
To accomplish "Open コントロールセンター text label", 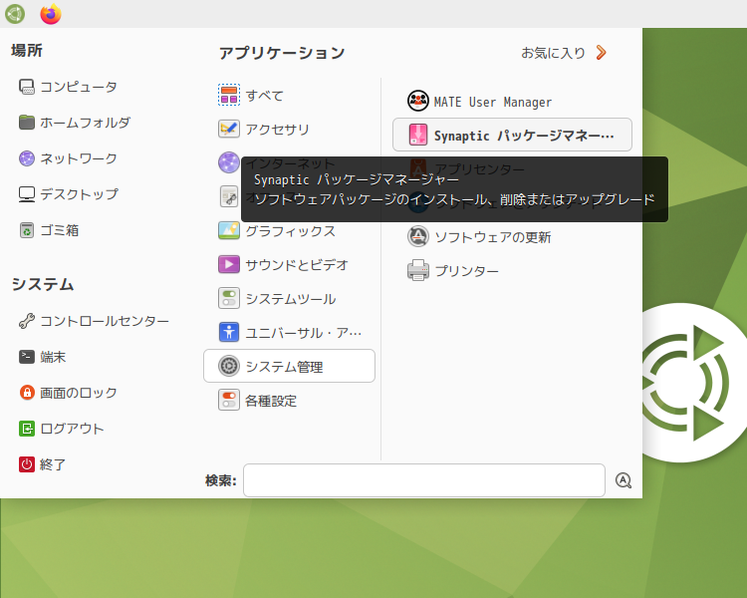I will [105, 321].
